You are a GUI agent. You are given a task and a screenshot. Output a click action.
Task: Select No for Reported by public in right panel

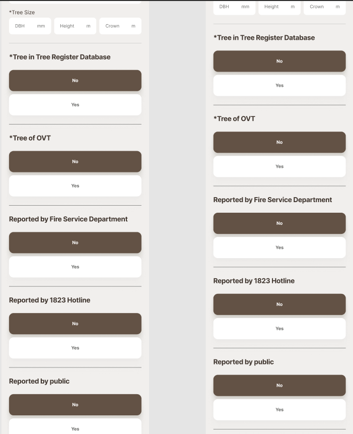point(279,386)
